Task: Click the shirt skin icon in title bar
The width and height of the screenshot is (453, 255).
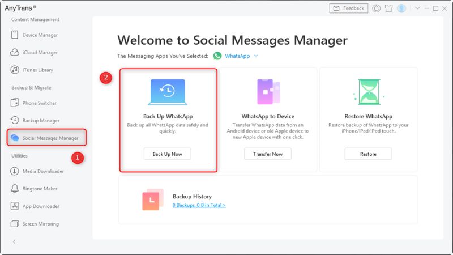Action: click(x=389, y=8)
